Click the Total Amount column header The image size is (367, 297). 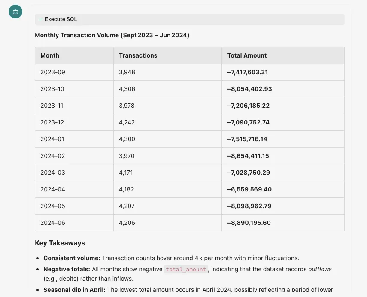pyautogui.click(x=247, y=55)
